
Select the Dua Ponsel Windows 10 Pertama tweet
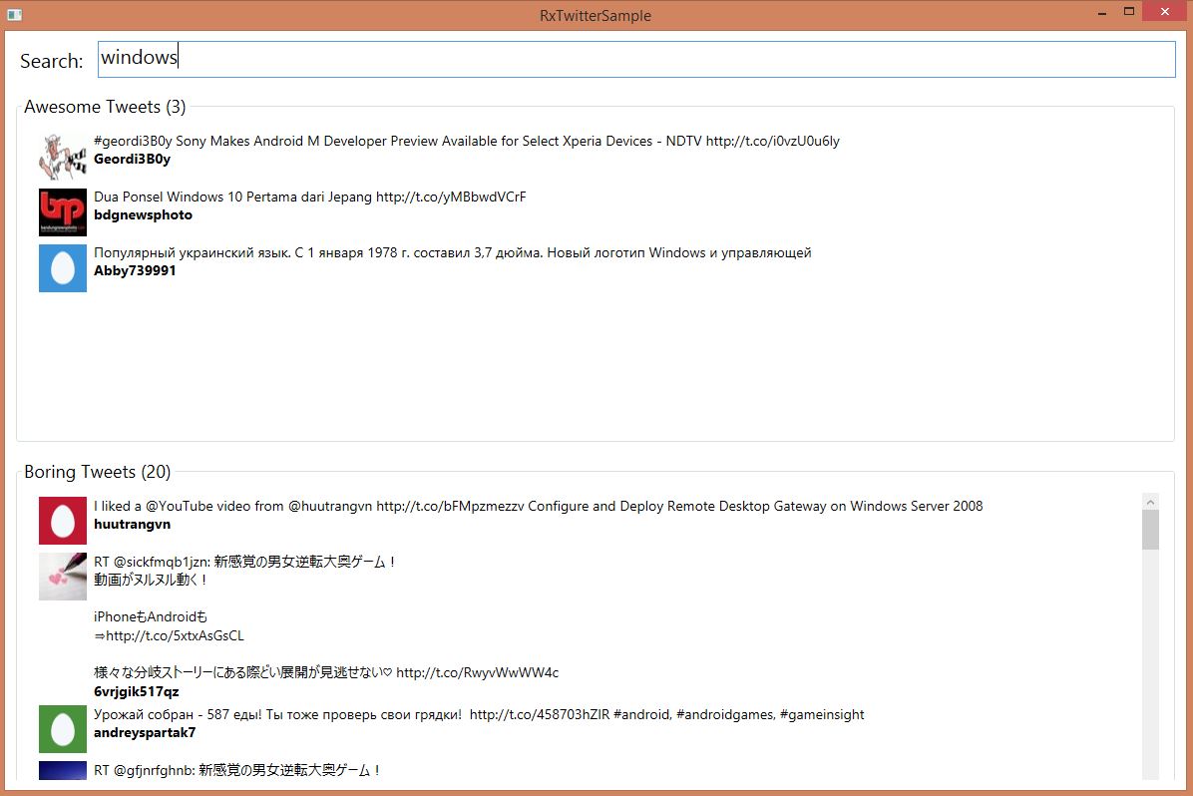click(x=309, y=197)
